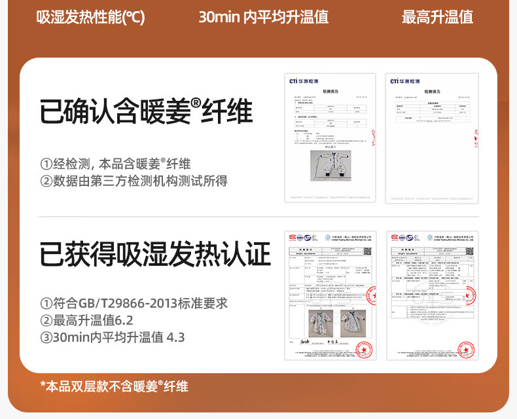The image size is (517, 419).
Task: Open the 吸湿发热 report thumbnail without garment photos
Action: [433, 296]
